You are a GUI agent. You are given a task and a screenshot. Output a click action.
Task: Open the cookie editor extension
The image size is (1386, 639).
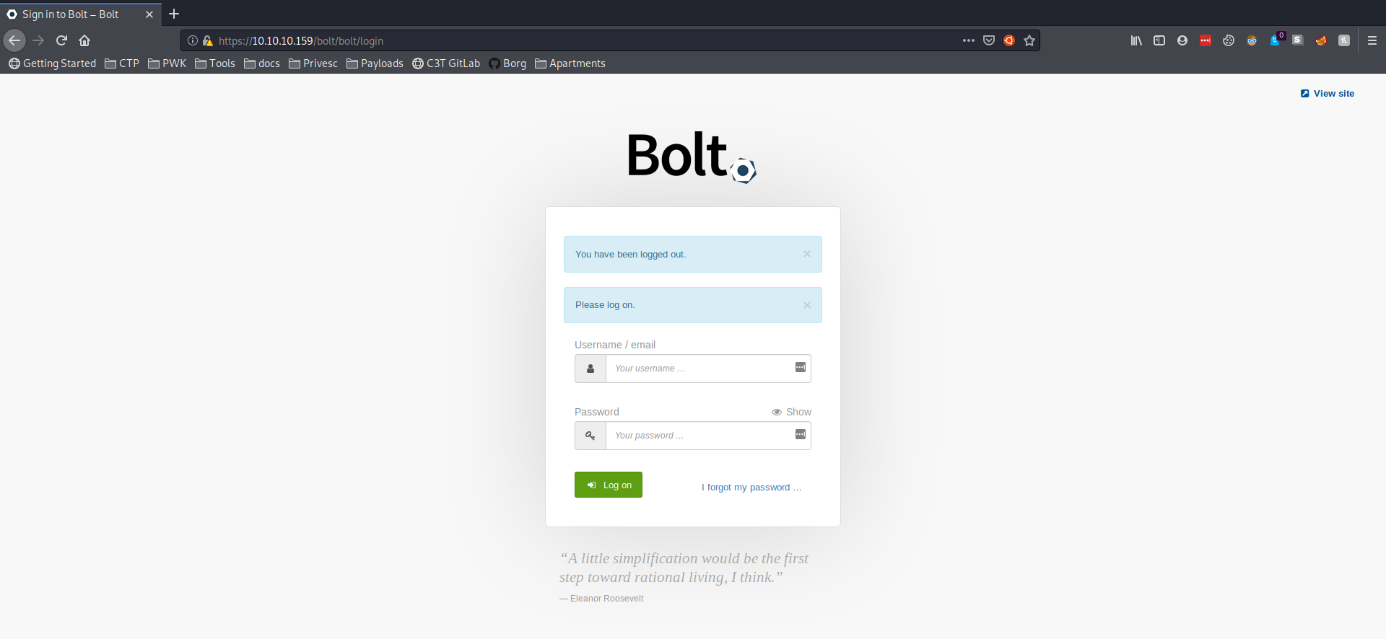(x=1229, y=40)
